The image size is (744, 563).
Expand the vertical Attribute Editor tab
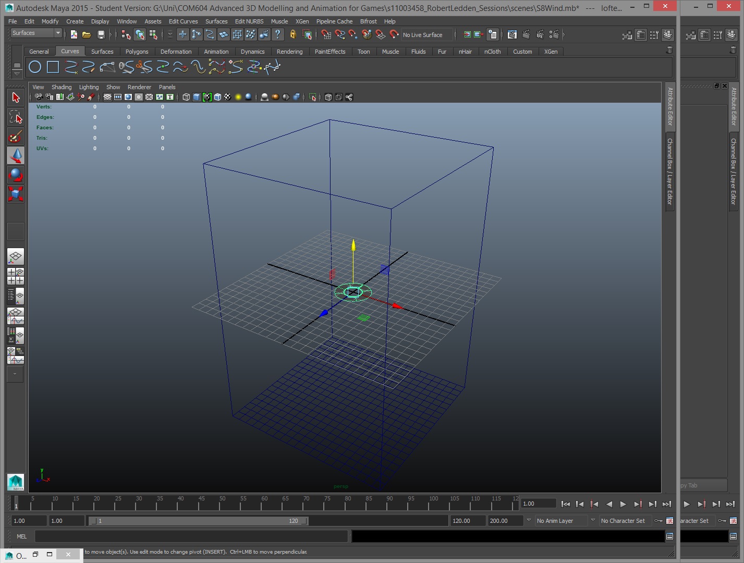coord(670,107)
